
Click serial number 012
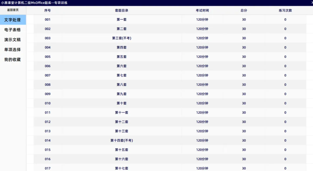pos(48,122)
